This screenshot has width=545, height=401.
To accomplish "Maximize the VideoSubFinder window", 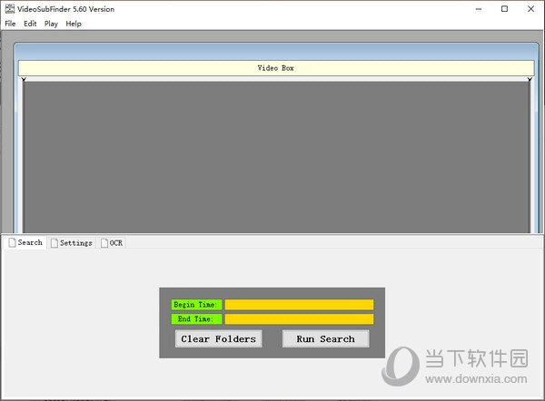I will pos(504,9).
